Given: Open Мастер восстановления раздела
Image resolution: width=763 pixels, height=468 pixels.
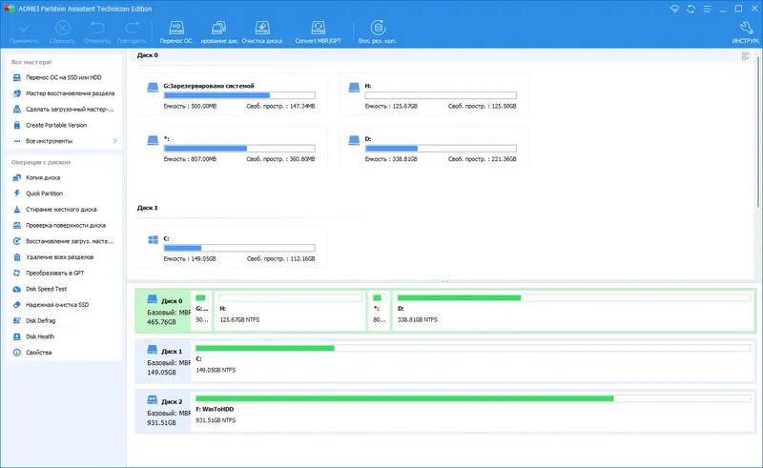Looking at the screenshot, I should [64, 93].
